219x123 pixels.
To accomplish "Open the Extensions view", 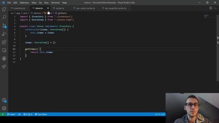I will click(4, 42).
